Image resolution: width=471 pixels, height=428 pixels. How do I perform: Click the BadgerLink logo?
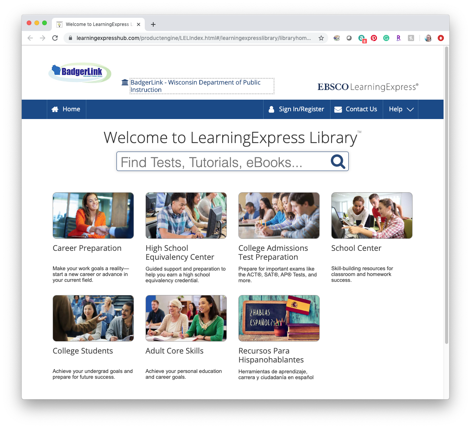(80, 72)
